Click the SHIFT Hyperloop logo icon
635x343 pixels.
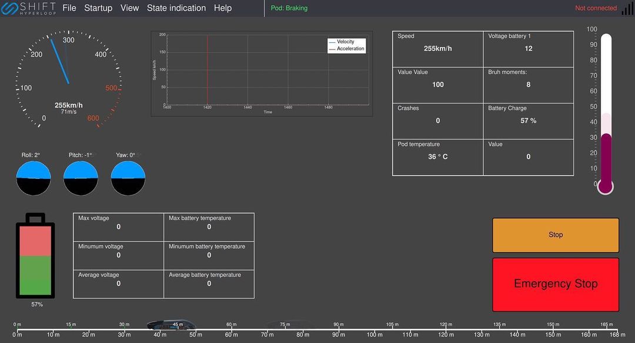click(9, 8)
